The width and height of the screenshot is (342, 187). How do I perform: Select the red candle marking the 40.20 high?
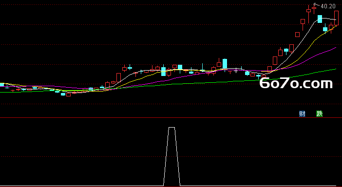click(x=314, y=8)
